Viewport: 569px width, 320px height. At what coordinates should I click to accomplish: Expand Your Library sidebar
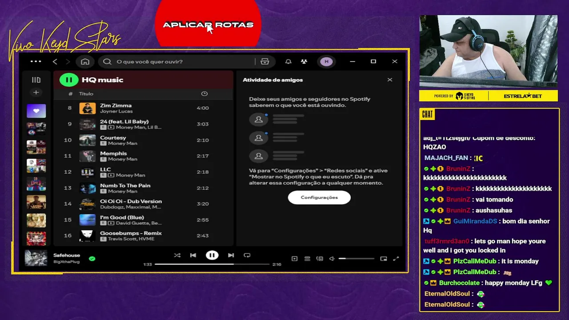coord(36,80)
